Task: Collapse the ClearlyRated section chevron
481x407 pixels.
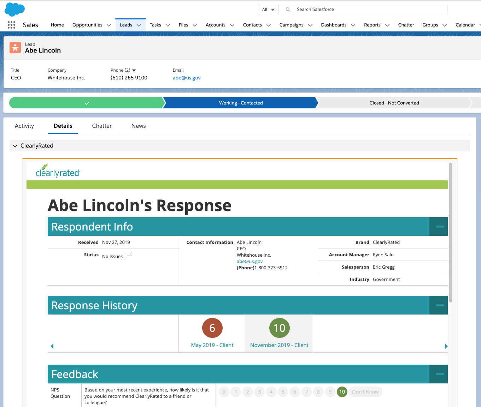Action: pyautogui.click(x=15, y=146)
